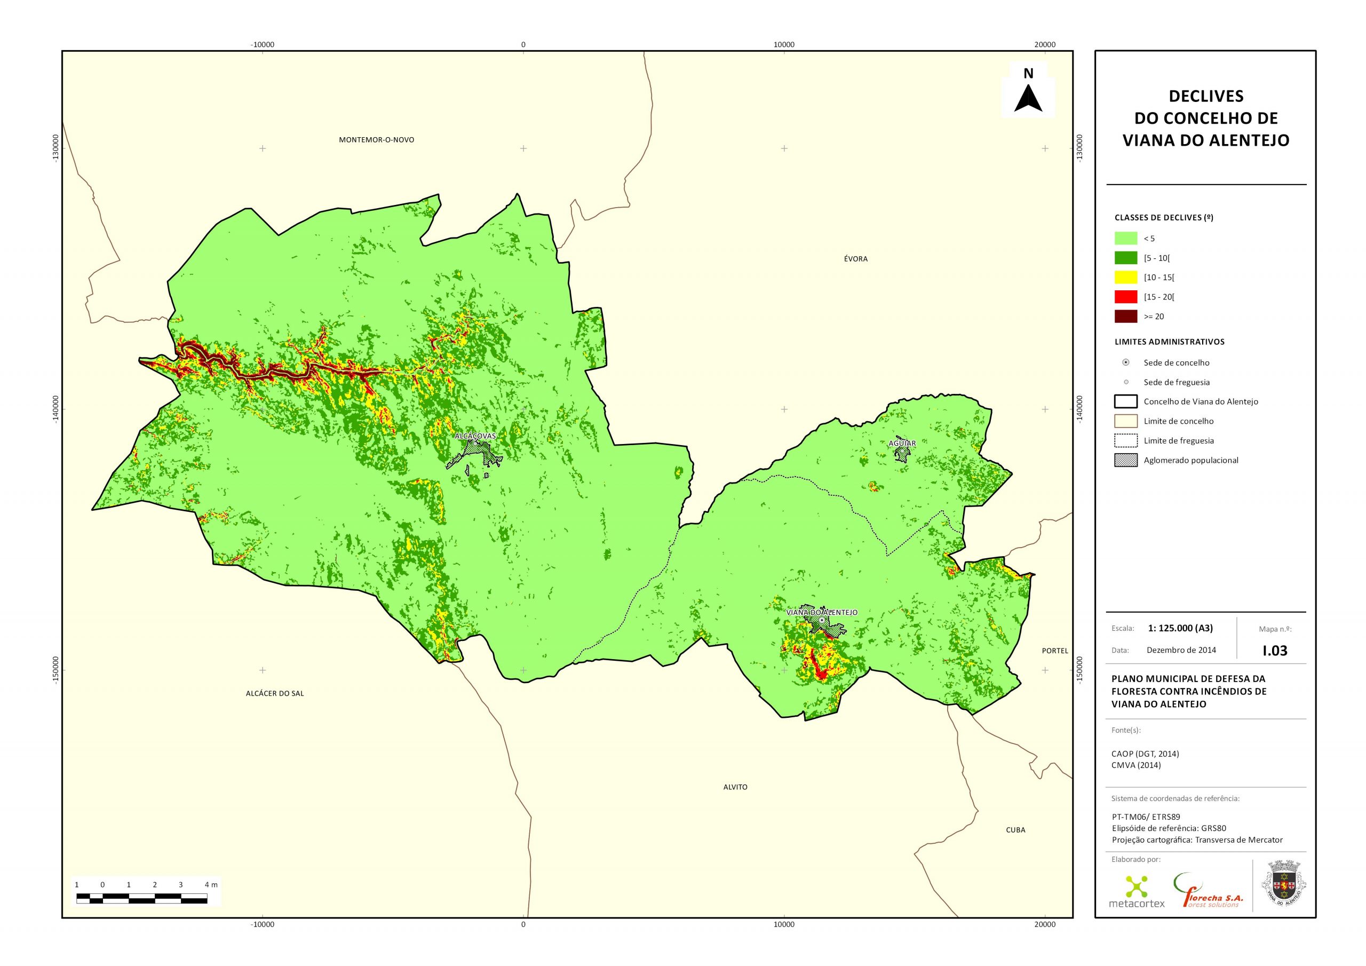This screenshot has width=1366, height=966.
Task: Click the red [15 - 20[ legend swatch
Action: tap(1126, 297)
